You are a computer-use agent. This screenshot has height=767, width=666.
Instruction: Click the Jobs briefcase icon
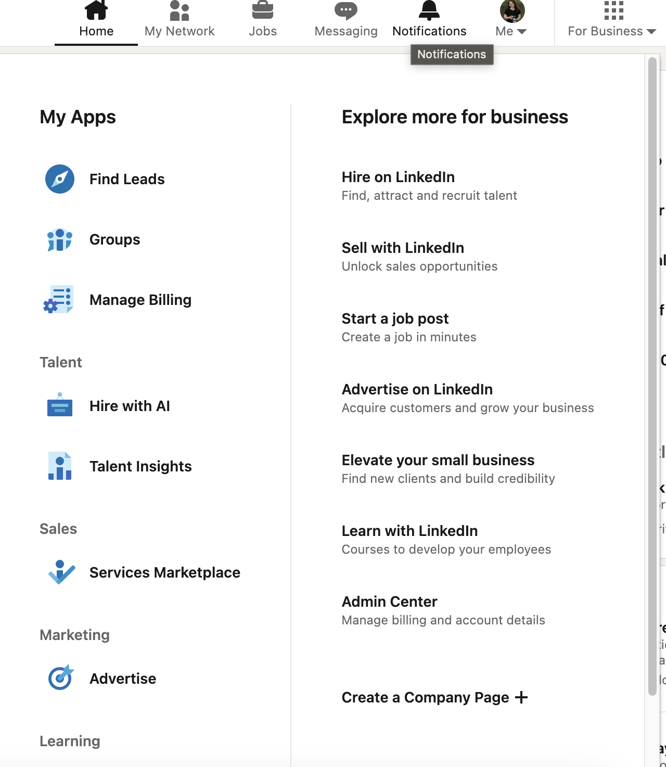coord(263,9)
